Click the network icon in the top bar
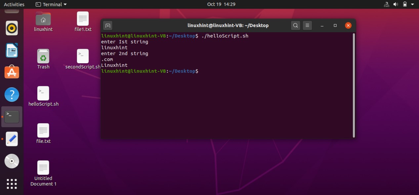This screenshot has height=195, width=419. [x=386, y=4]
